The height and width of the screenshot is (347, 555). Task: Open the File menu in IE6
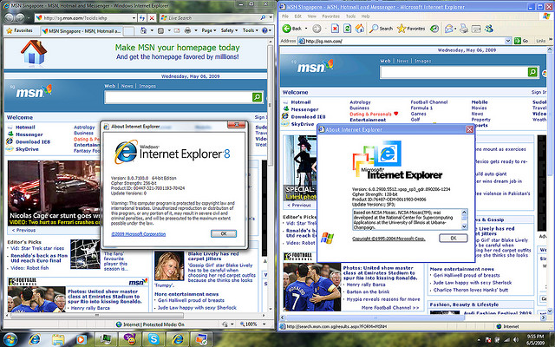point(285,16)
